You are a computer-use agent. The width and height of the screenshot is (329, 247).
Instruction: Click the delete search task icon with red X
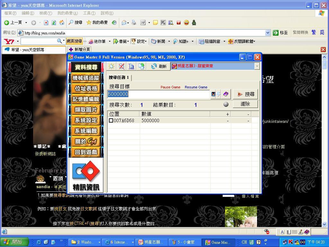121,66
